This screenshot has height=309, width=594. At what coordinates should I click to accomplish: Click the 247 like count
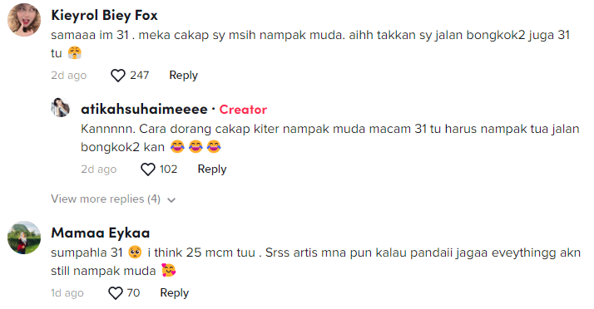(140, 76)
